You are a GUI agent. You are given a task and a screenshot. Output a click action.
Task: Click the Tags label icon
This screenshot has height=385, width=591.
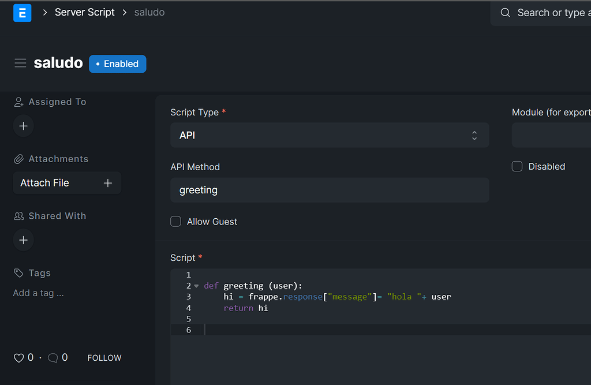(x=18, y=272)
